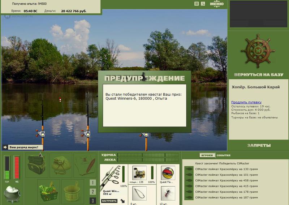Image resolution: width=289 pixels, height=205 pixels.
Task: Select the ant bait slot
Action: pos(168,193)
